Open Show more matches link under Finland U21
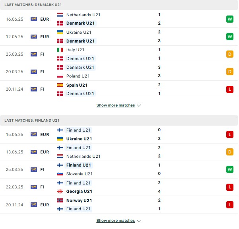239x229 pixels. (116, 221)
